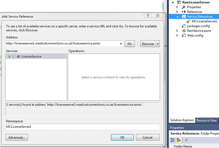Click the Namespace text field

coord(82,127)
